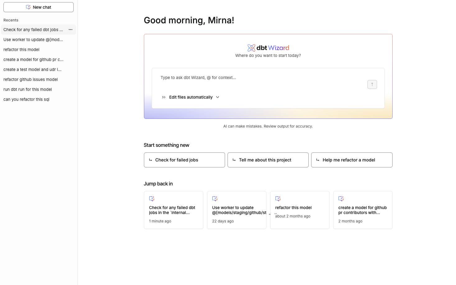Open recent chat 'create a test model and udr l...'
This screenshot has height=285, width=456.
click(x=32, y=69)
